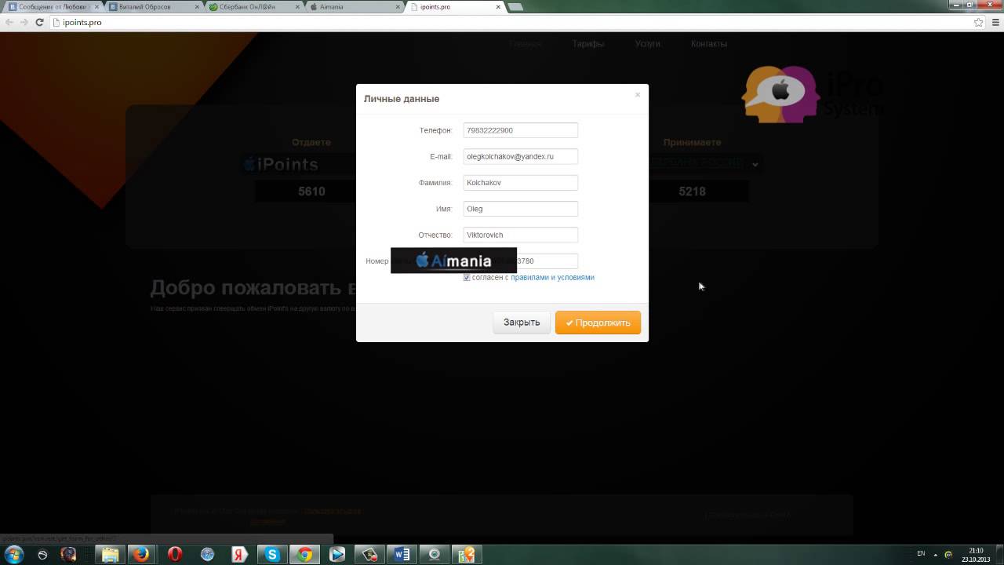
Task: Show hidden tray icons arrow
Action: [x=936, y=555]
